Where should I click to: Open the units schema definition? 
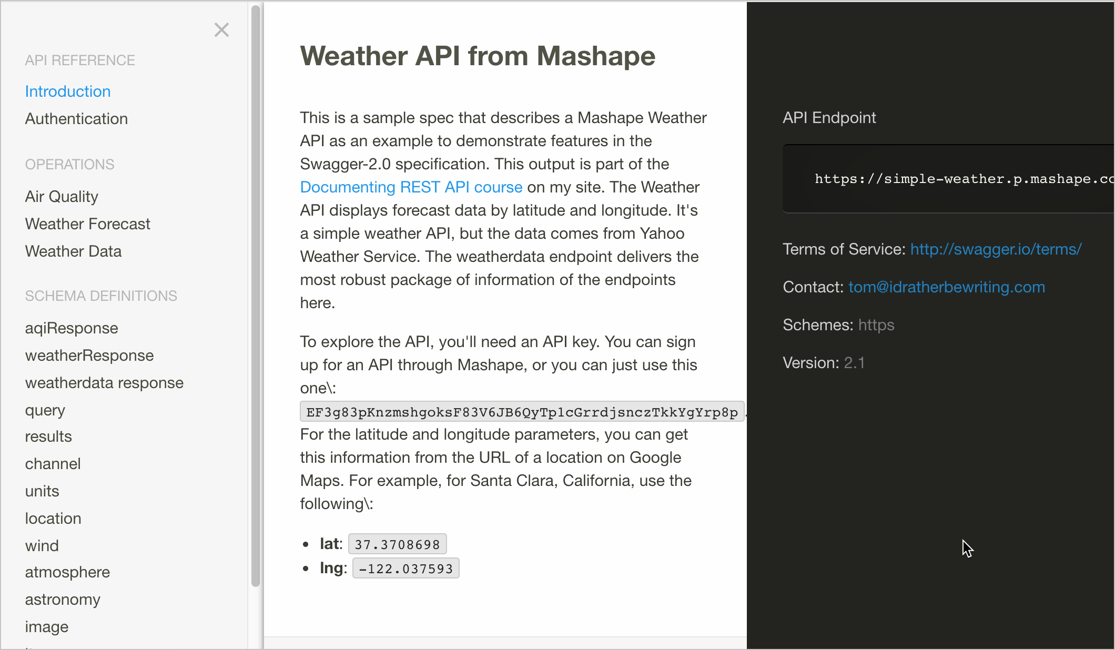click(x=42, y=491)
